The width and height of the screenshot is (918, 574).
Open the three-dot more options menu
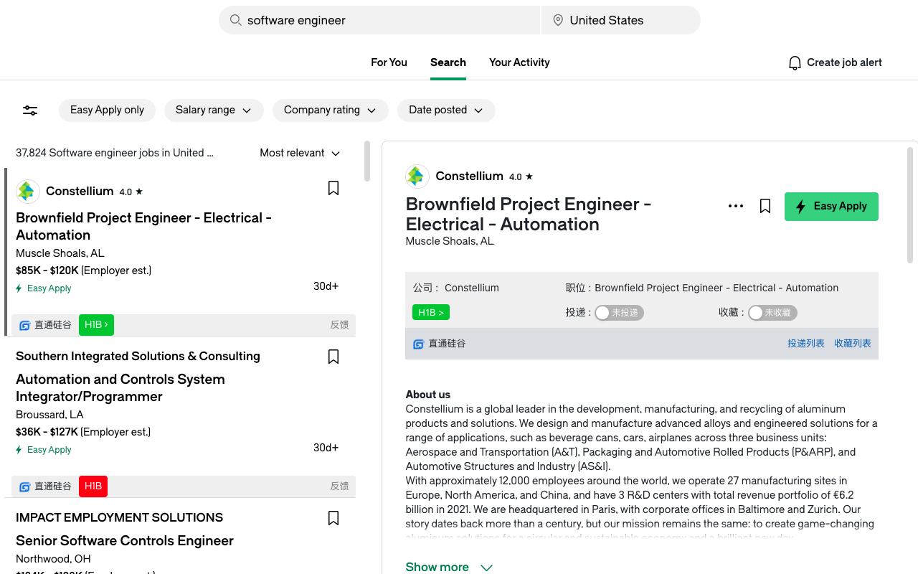736,206
